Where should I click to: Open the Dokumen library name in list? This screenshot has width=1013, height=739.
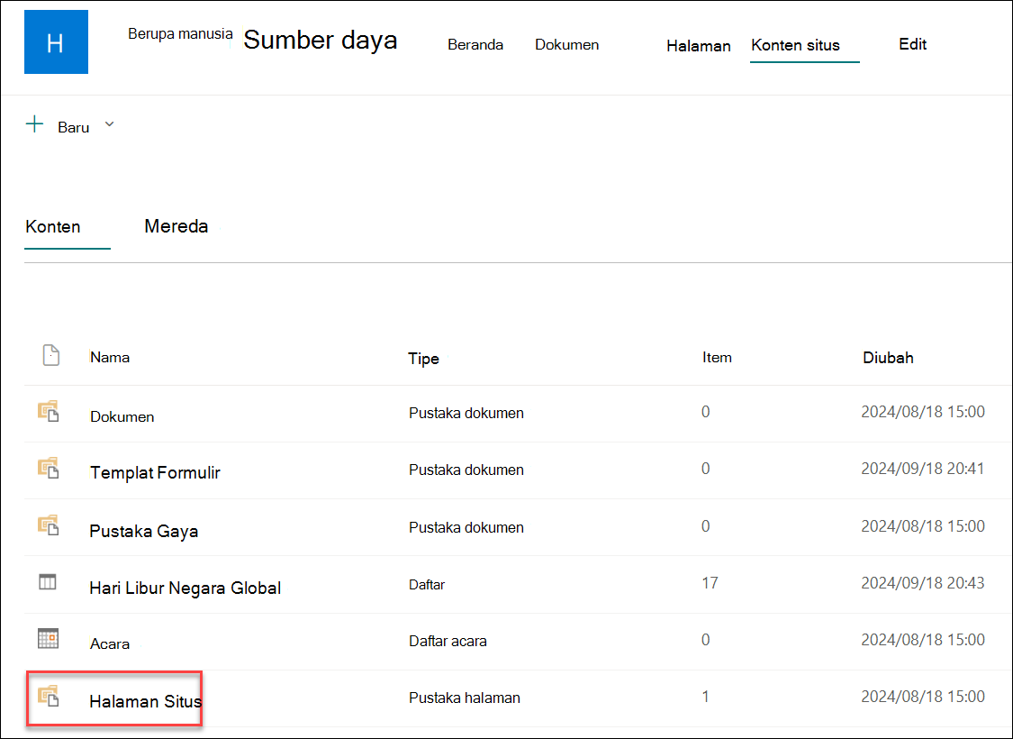point(122,417)
